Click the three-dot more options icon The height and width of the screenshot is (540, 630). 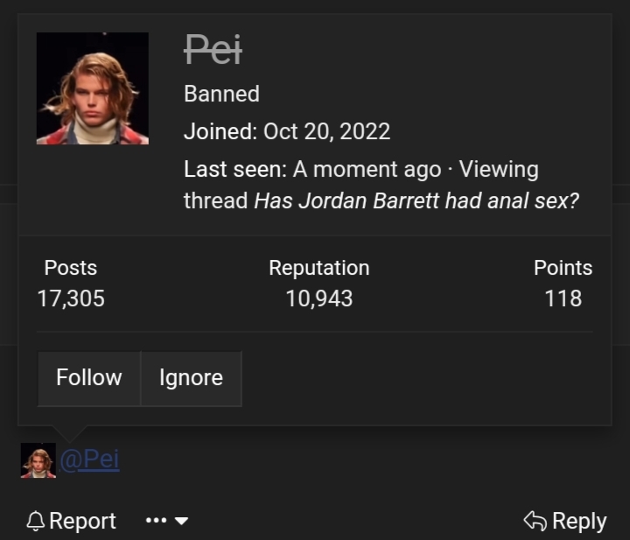[x=156, y=522]
